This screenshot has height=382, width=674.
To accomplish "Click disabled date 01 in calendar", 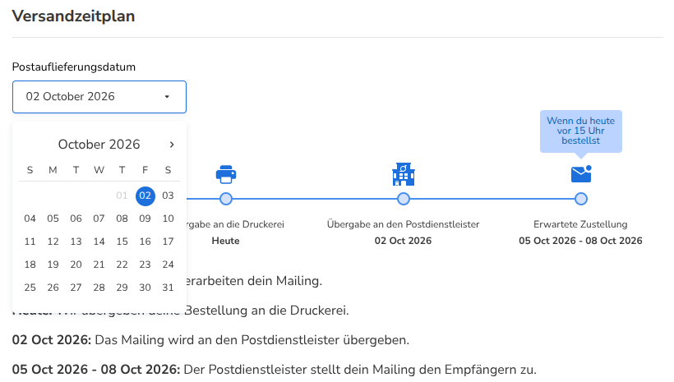I will (122, 196).
